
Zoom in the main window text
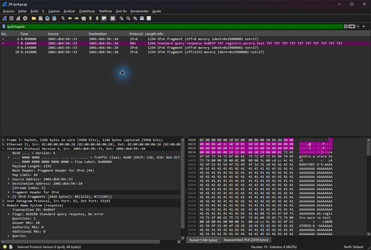coord(121,18)
